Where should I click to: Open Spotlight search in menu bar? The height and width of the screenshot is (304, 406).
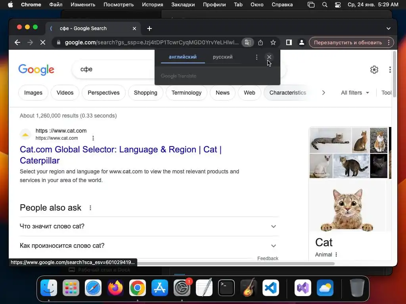325,5
